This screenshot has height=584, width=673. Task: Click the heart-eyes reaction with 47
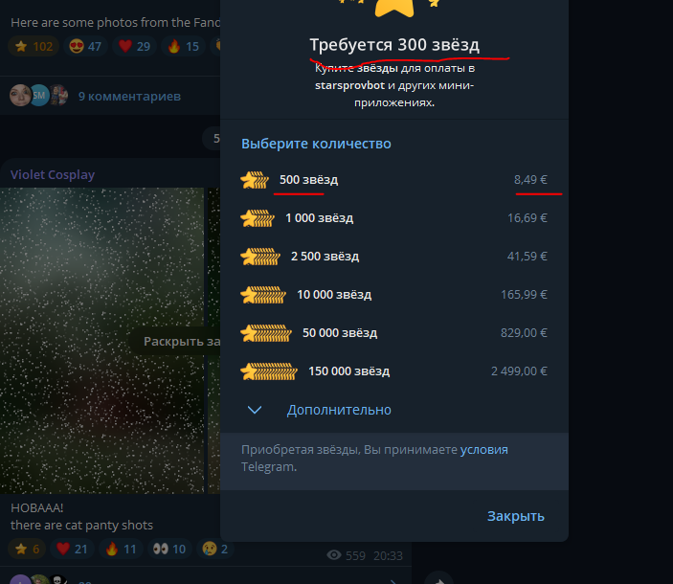(x=85, y=46)
